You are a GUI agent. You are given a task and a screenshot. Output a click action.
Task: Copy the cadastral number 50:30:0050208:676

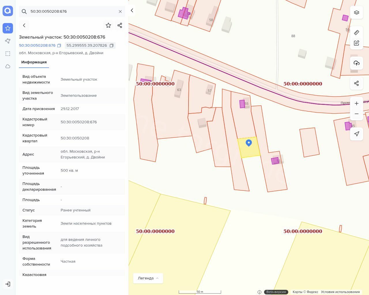click(x=59, y=46)
